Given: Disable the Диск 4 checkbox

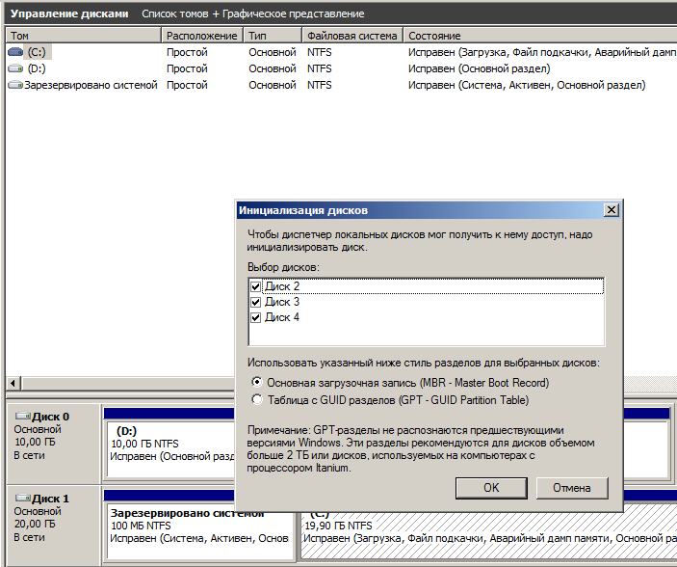Looking at the screenshot, I should tap(256, 317).
